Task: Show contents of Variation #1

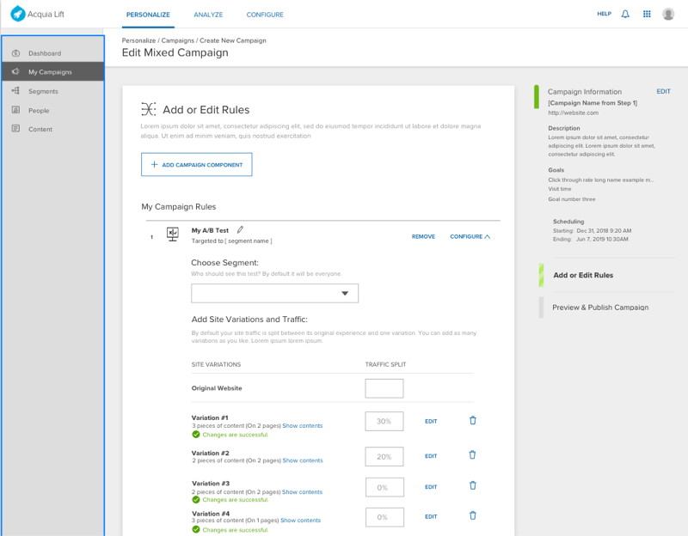Action: (303, 425)
